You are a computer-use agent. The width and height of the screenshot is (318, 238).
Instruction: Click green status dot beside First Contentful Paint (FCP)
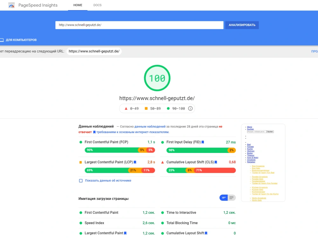[x=81, y=142]
